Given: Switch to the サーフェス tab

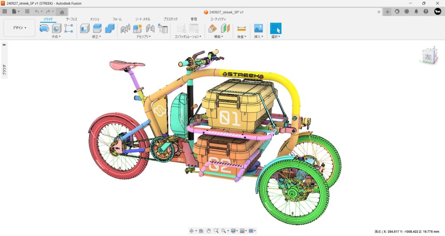Looking at the screenshot, I should point(72,19).
